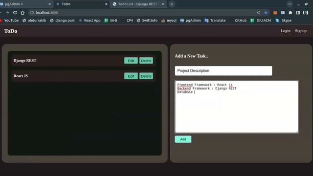
Task: Select the Django REST task title
Action: pos(25,61)
